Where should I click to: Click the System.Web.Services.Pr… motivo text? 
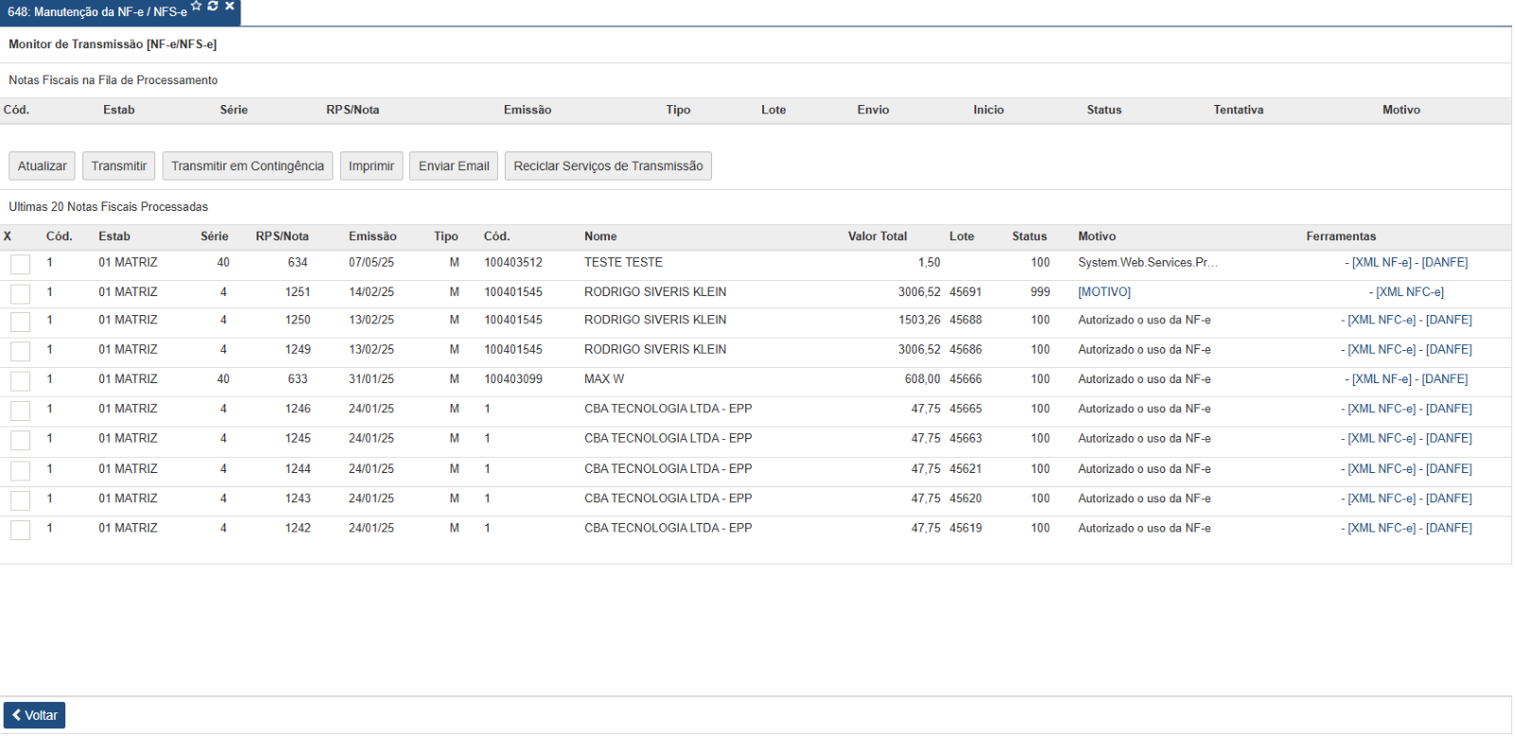click(1148, 263)
